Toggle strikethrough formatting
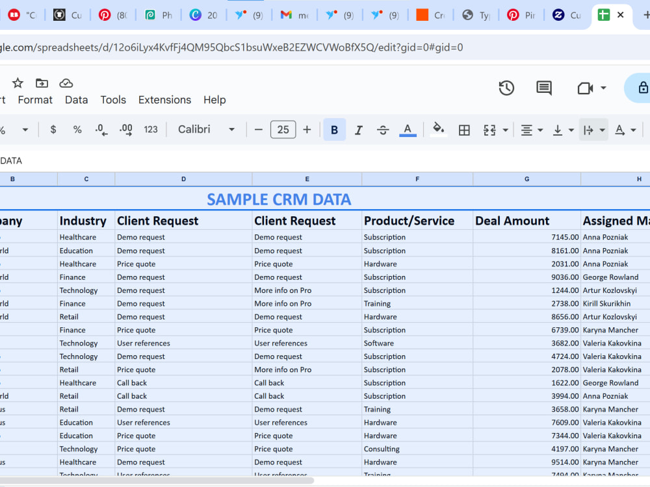This screenshot has width=650, height=487. point(383,130)
